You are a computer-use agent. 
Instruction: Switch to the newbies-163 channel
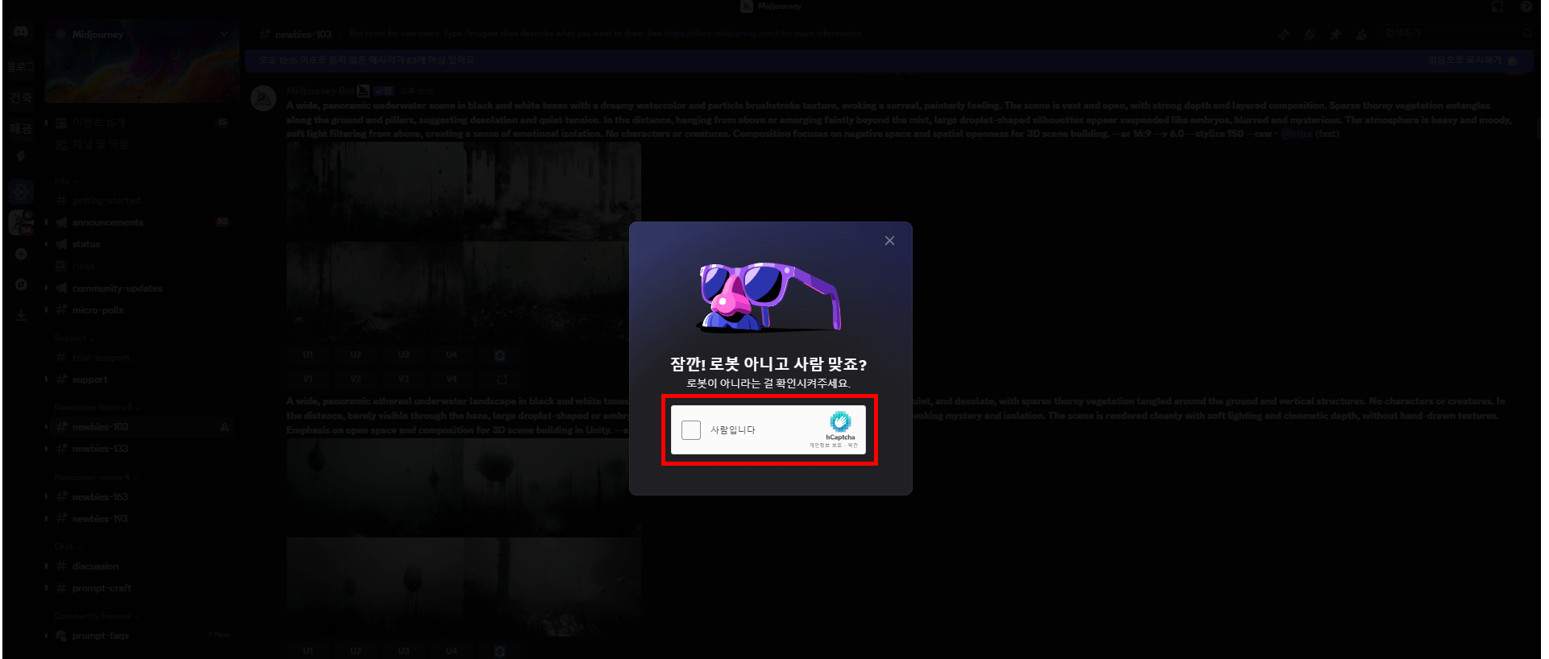142,497
